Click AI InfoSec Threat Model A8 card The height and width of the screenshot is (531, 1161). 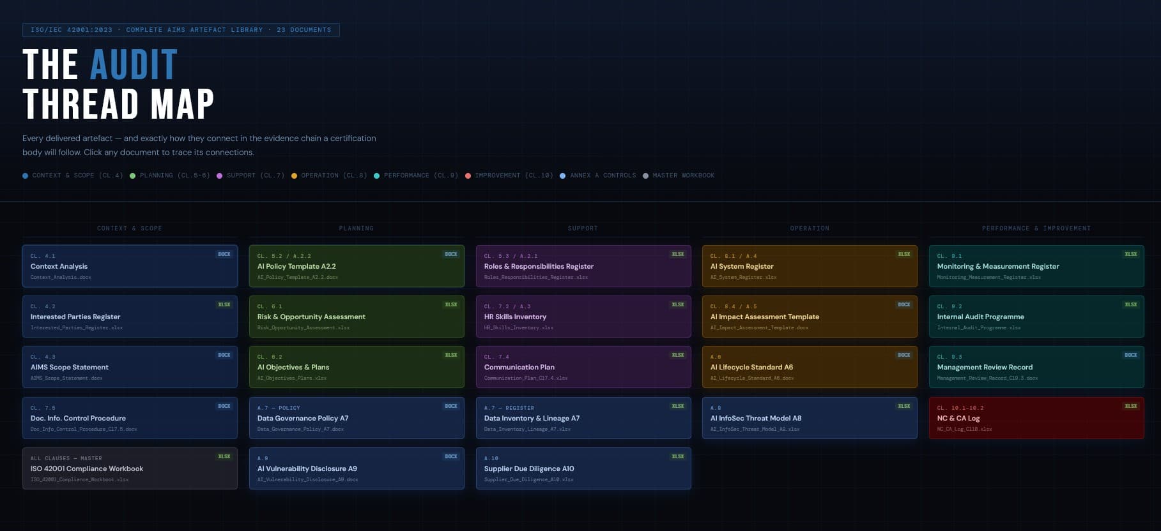click(x=810, y=418)
